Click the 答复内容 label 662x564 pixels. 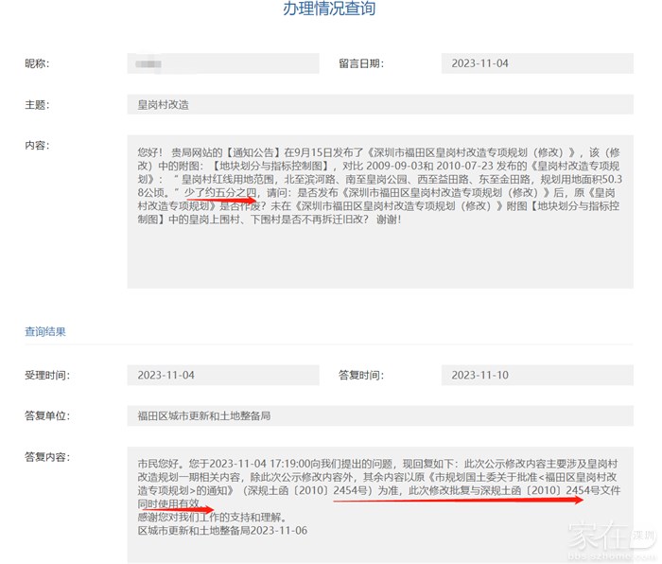coord(47,457)
